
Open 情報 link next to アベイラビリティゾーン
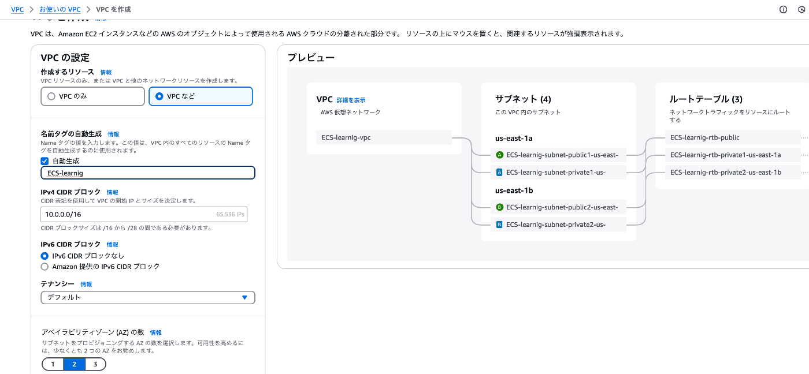tap(155, 333)
